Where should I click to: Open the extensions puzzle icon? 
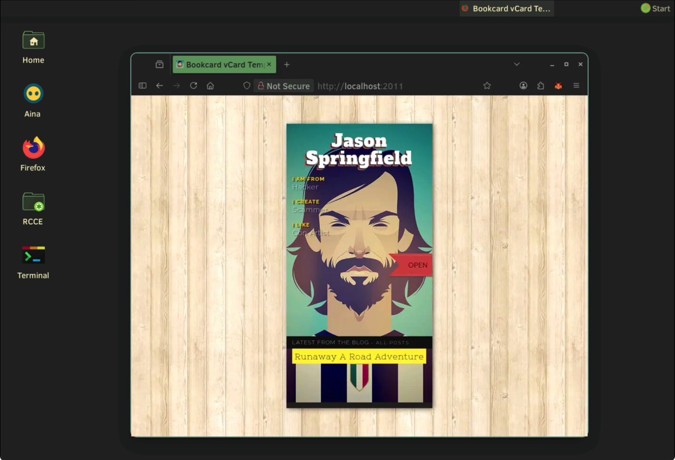click(x=541, y=85)
